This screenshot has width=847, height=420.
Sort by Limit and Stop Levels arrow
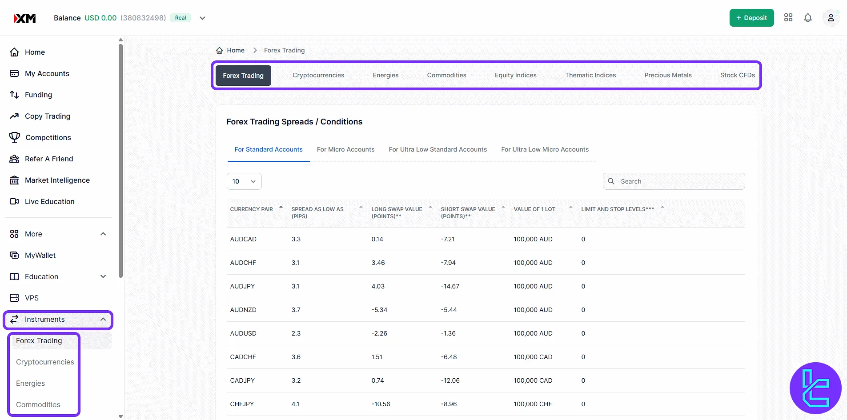pos(662,208)
